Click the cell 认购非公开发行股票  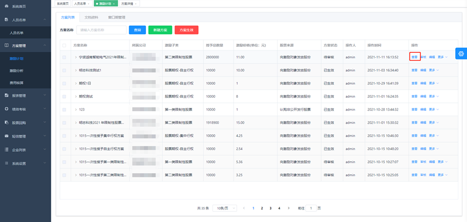[295, 110]
